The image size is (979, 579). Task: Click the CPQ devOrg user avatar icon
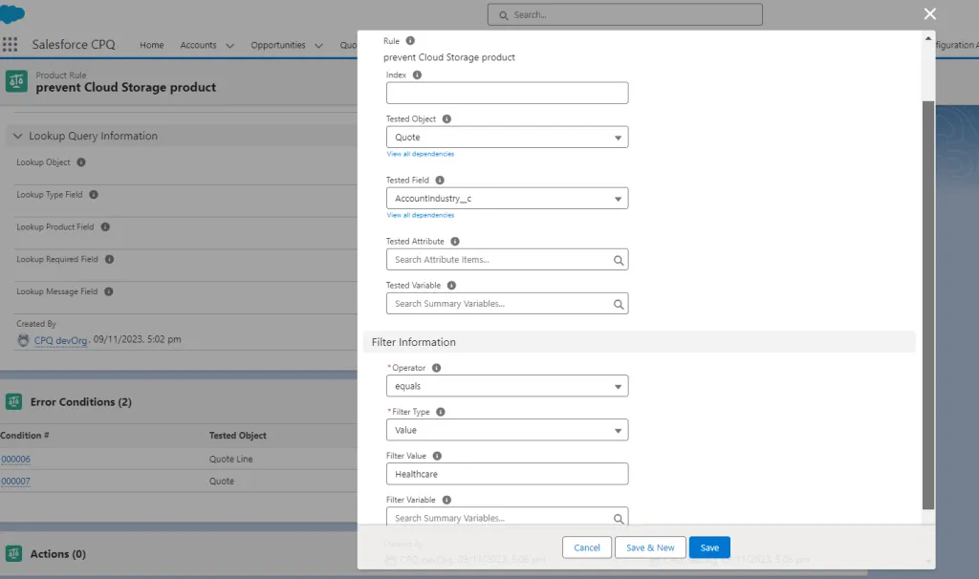(x=24, y=340)
